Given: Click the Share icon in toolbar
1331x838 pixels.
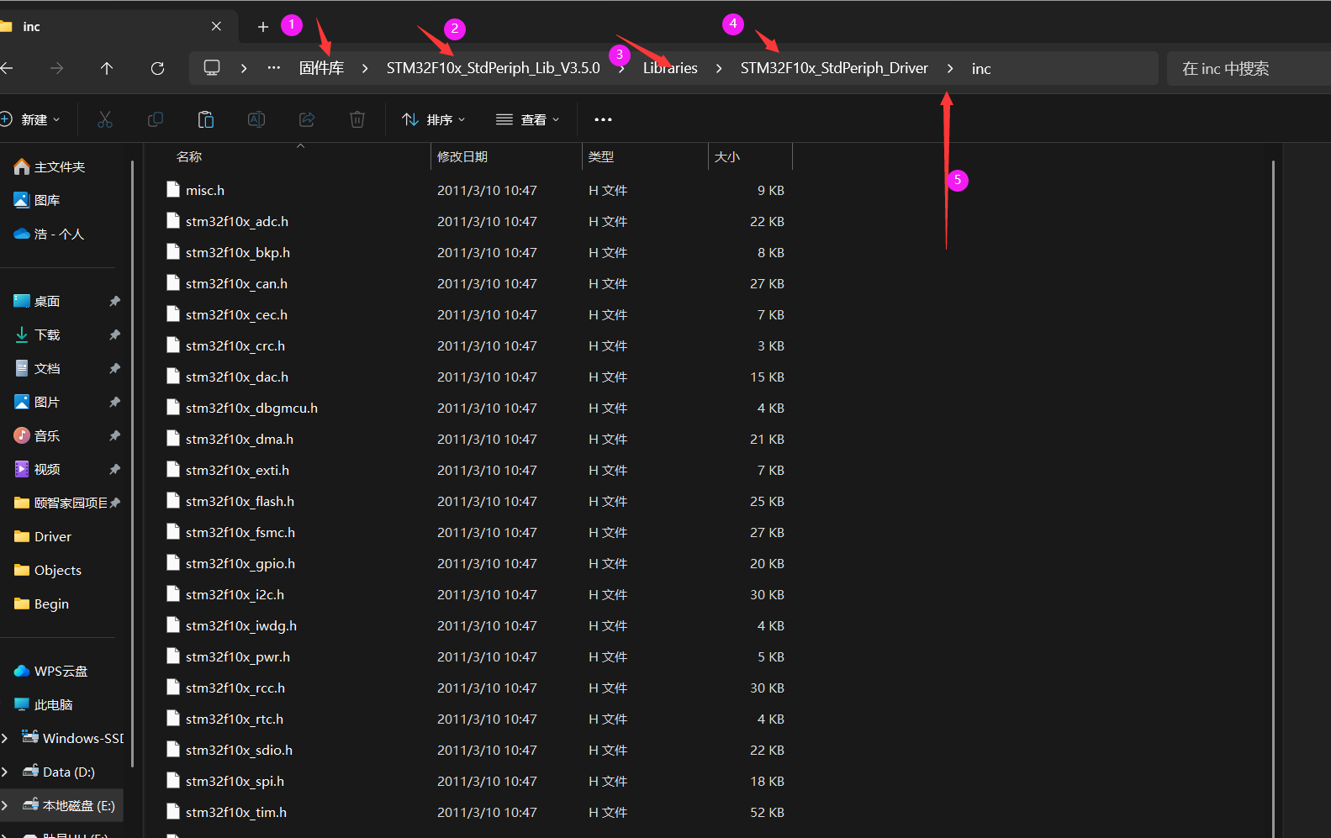Looking at the screenshot, I should [x=307, y=119].
